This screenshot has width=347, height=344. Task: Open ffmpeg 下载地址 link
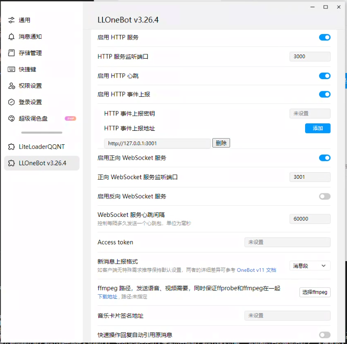107,297
